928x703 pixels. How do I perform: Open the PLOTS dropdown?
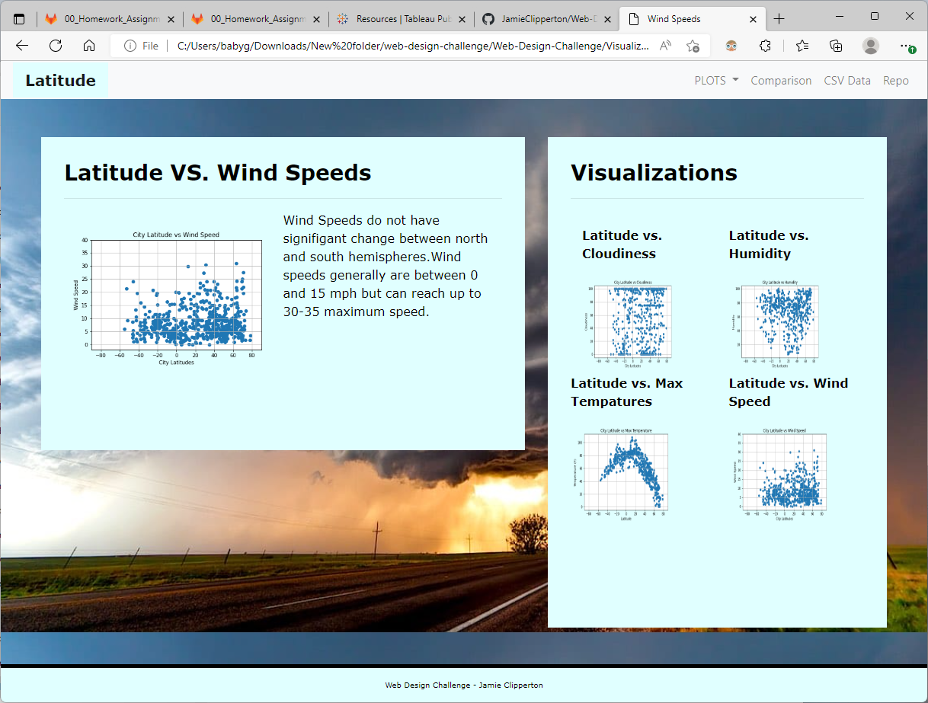pos(715,80)
